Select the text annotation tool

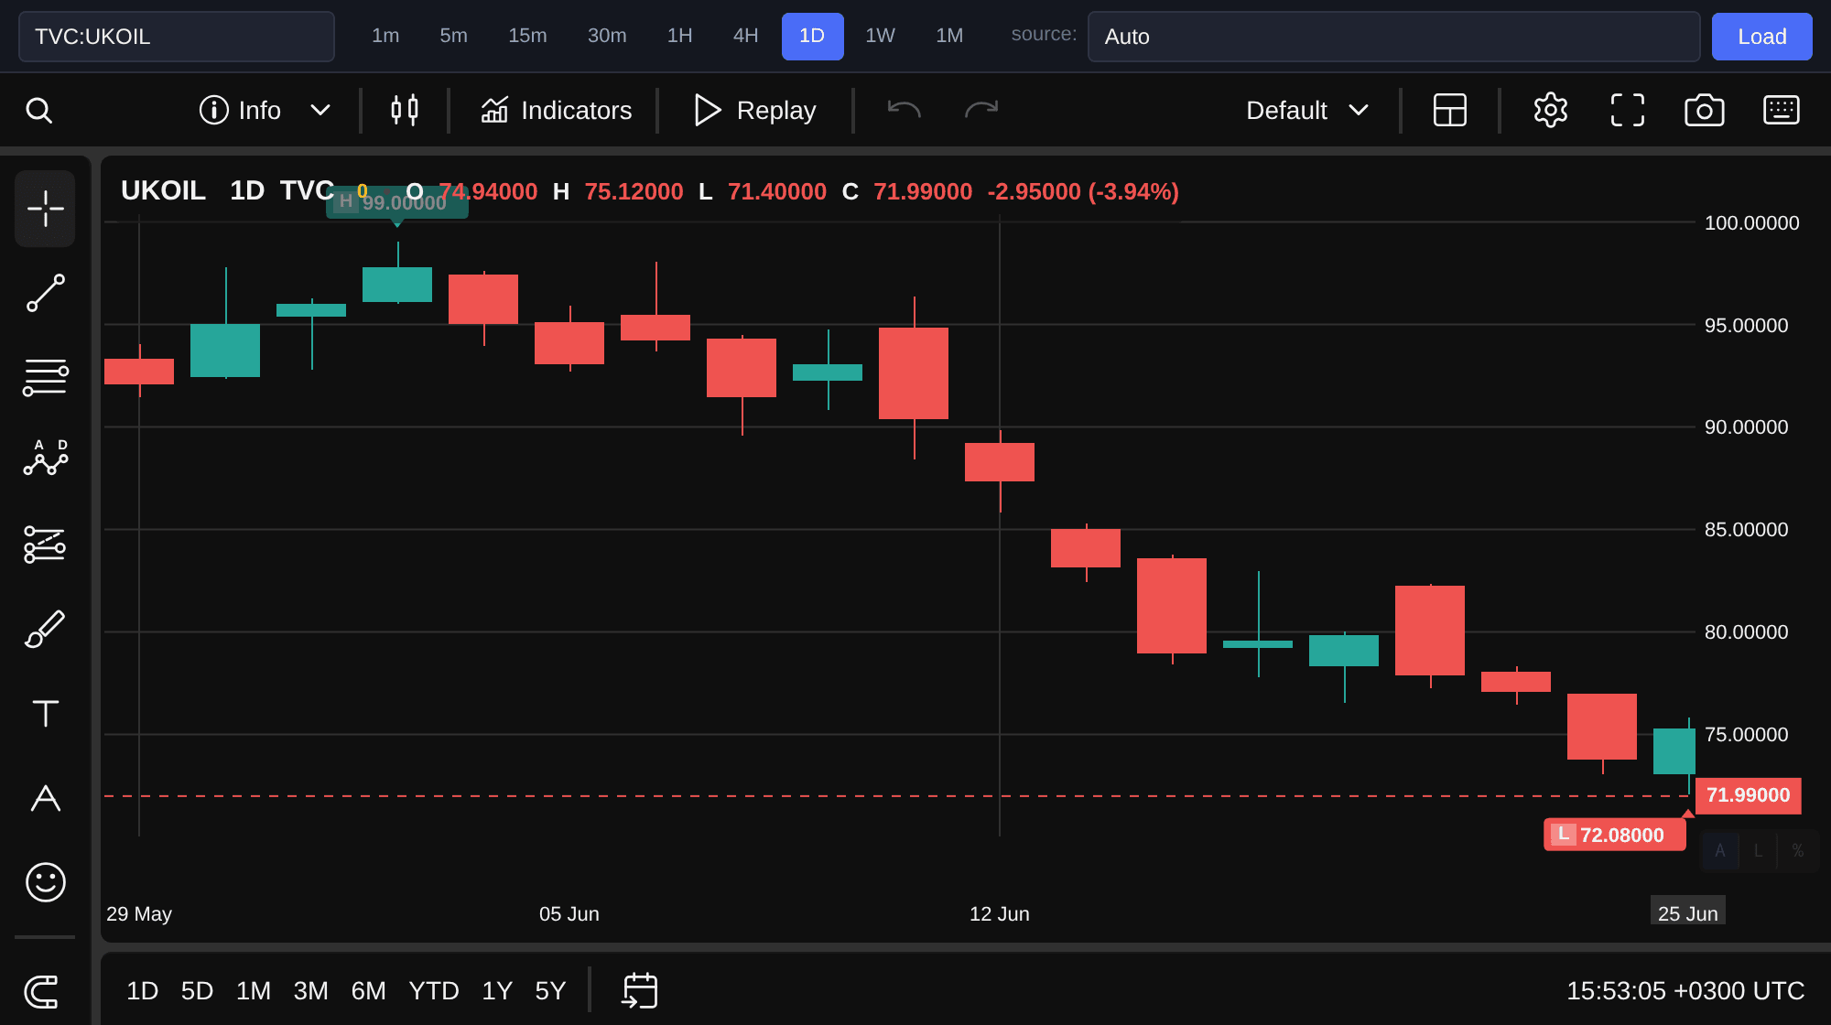pyautogui.click(x=45, y=713)
